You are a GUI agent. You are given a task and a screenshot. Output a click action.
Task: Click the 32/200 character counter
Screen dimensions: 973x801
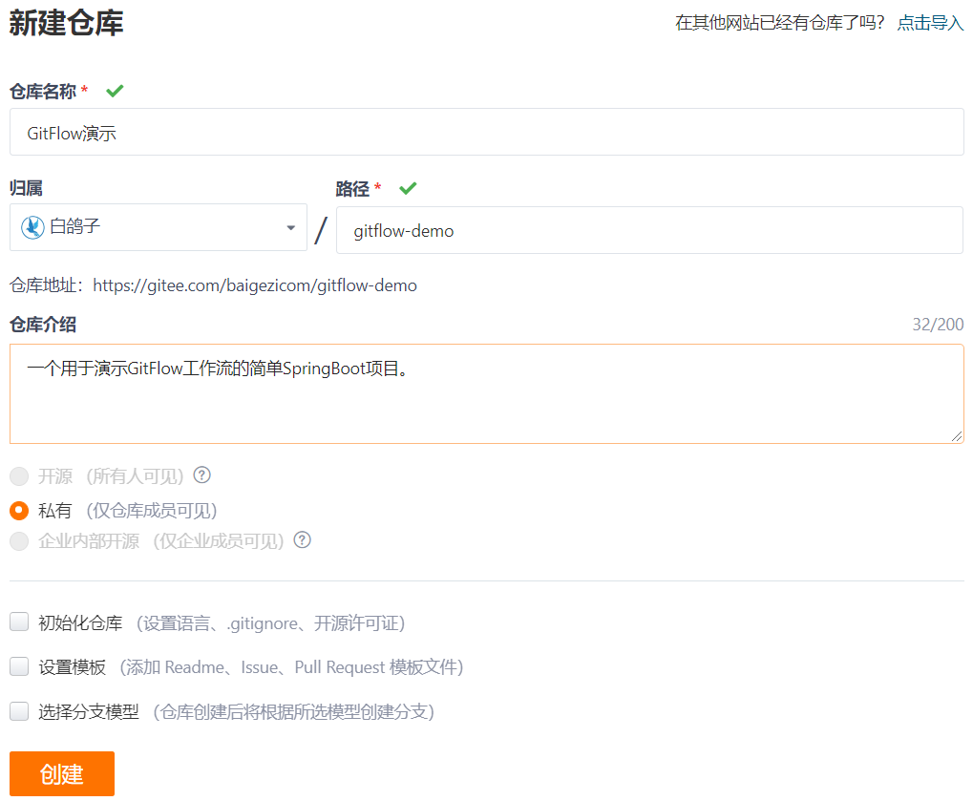coord(938,325)
